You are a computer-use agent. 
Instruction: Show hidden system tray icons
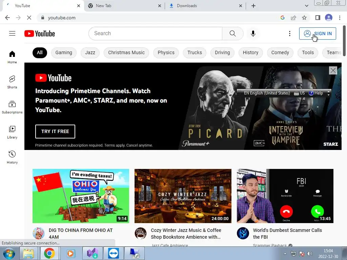coord(285,254)
